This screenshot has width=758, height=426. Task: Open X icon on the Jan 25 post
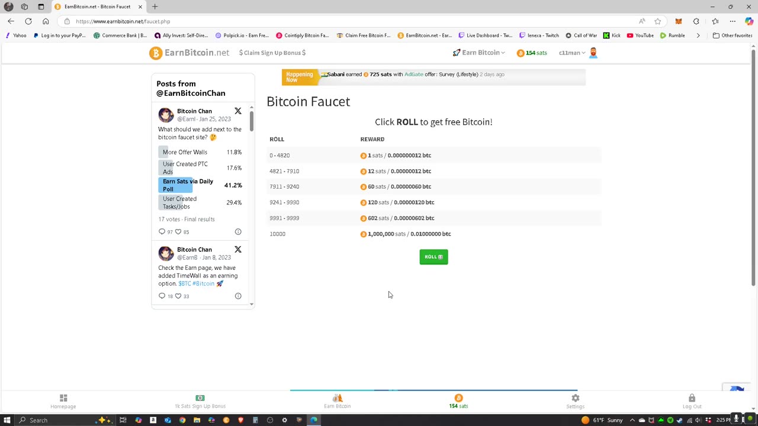pos(238,111)
